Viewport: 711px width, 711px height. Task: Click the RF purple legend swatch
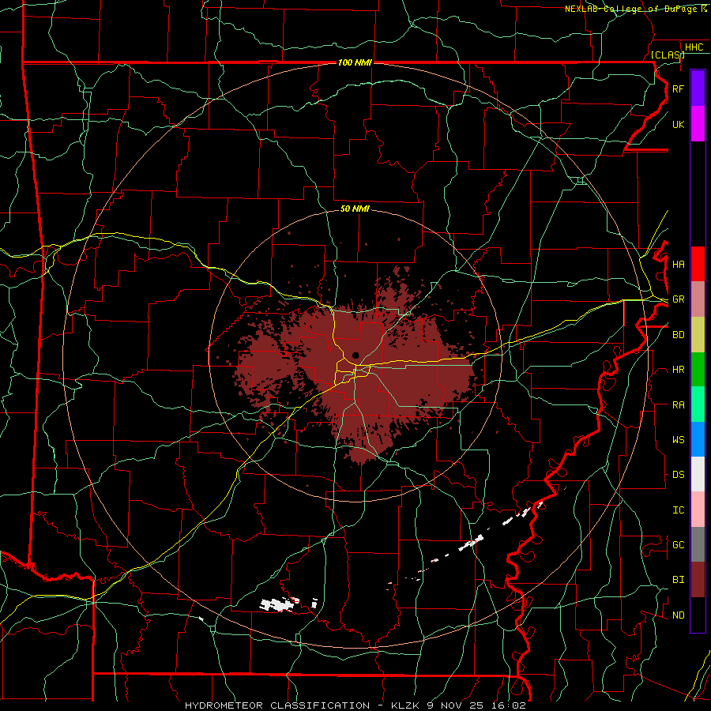tap(698, 88)
